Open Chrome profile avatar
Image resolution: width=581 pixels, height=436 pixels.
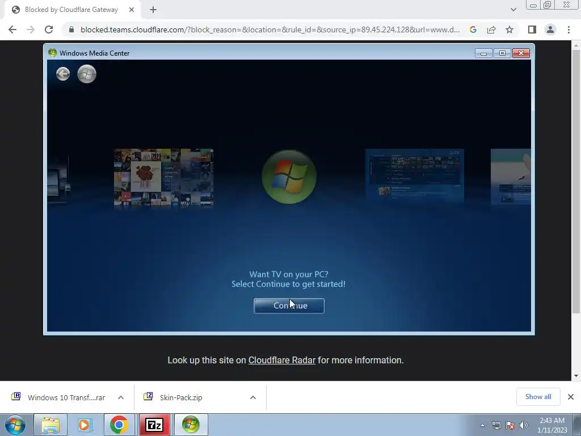[550, 30]
